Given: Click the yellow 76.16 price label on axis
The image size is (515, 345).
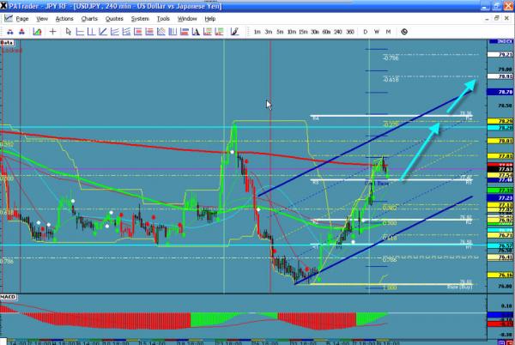Looking at the screenshot, I should (x=500, y=275).
